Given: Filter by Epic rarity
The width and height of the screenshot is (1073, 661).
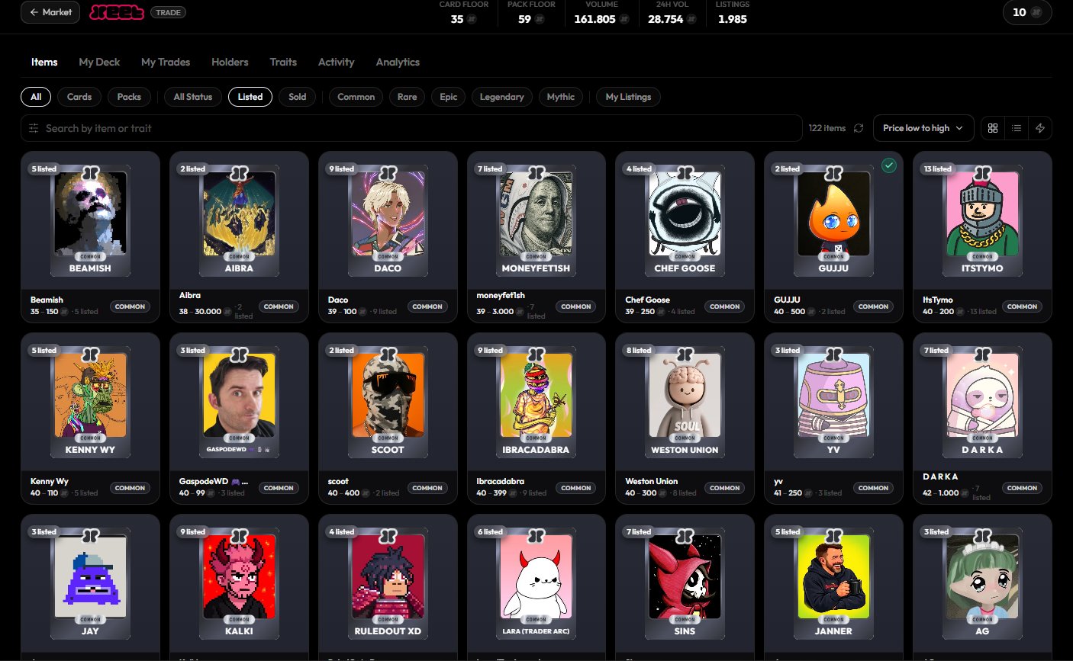Looking at the screenshot, I should click(x=449, y=97).
